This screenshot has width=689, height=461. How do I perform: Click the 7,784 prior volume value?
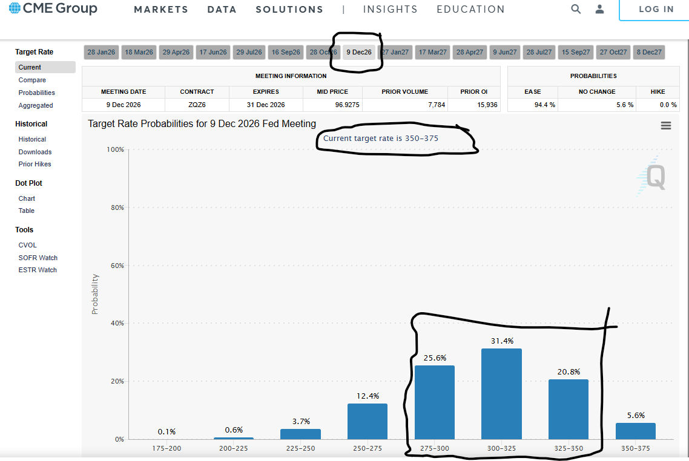click(437, 105)
